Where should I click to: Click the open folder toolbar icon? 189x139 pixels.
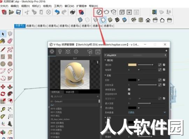tap(11, 12)
